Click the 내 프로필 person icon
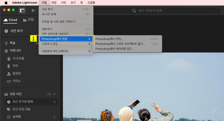Viewport: 224px width, 121px height. pos(9,59)
